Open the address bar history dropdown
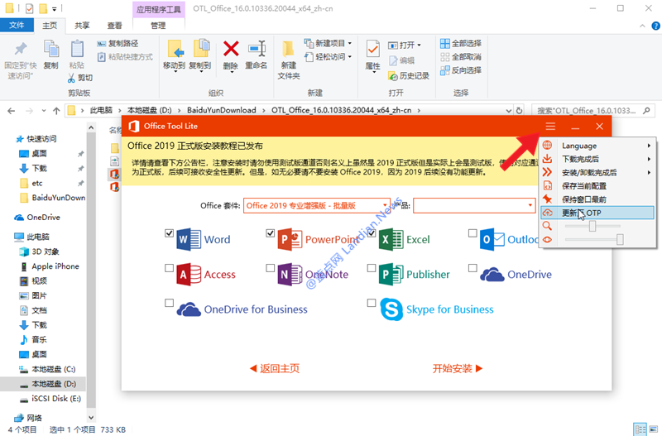 point(508,111)
